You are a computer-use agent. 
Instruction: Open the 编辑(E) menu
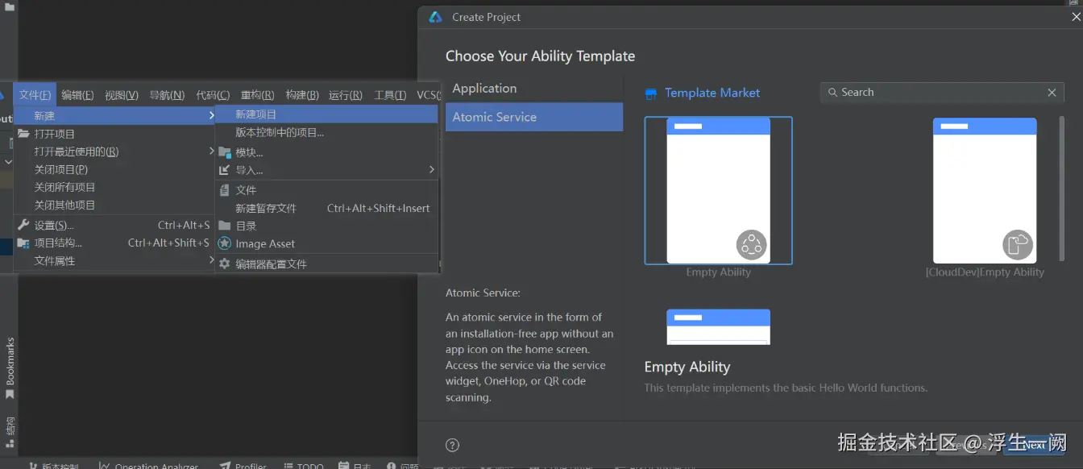coord(77,95)
